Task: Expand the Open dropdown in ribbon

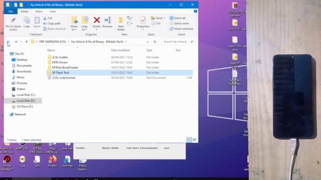Action: pyautogui.click(x=158, y=18)
